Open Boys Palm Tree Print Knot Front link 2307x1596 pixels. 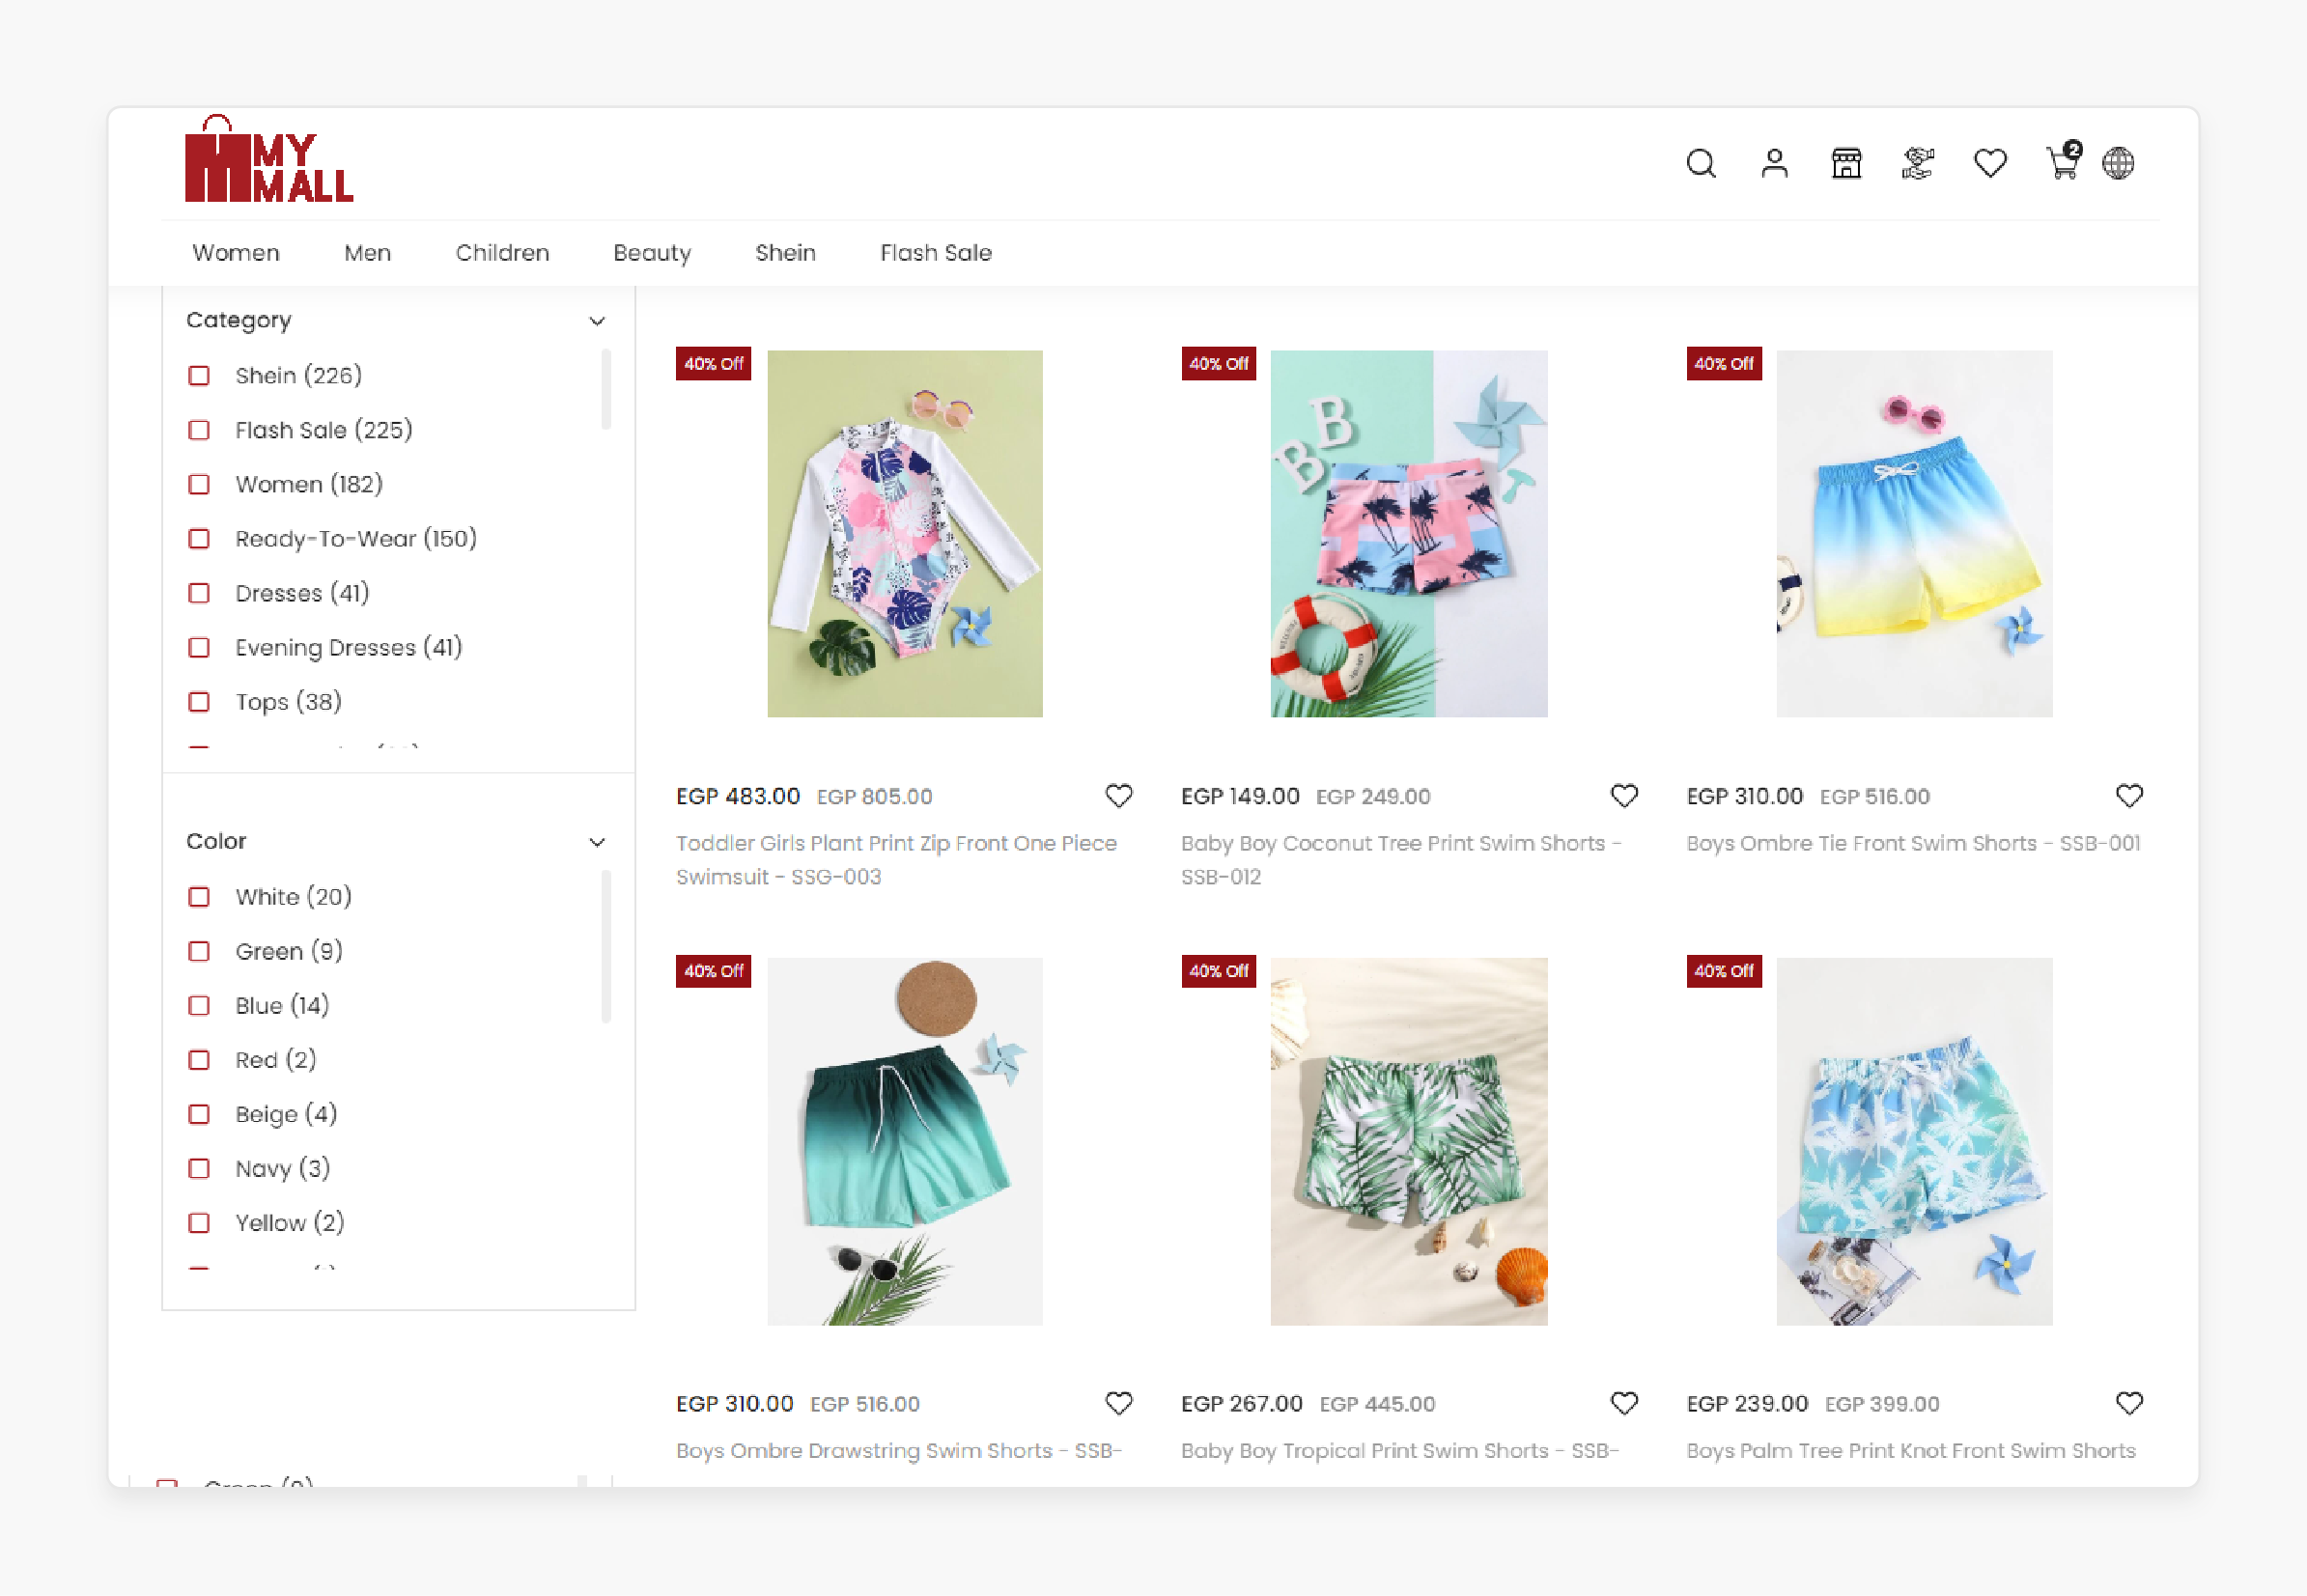click(1911, 1451)
